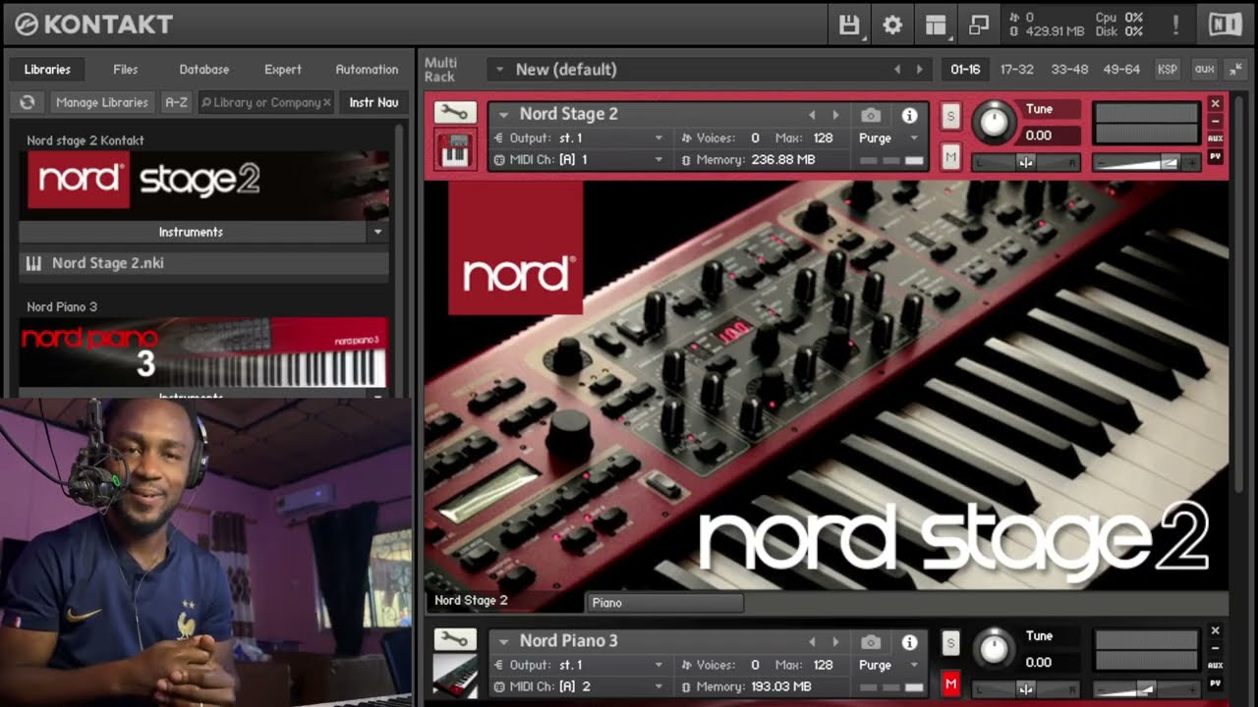1258x707 pixels.
Task: Open Nord Piano 3 snapshot camera view
Action: 871,641
